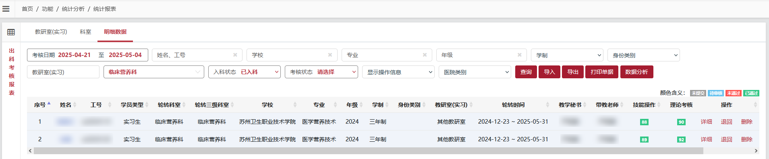View 详细 for row 2
The width and height of the screenshot is (769, 159).
(x=707, y=139)
